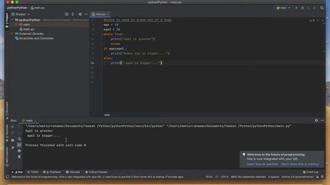330x185 pixels.
Task: Click Process finished with exit code 0 text
Action: [x=56, y=145]
